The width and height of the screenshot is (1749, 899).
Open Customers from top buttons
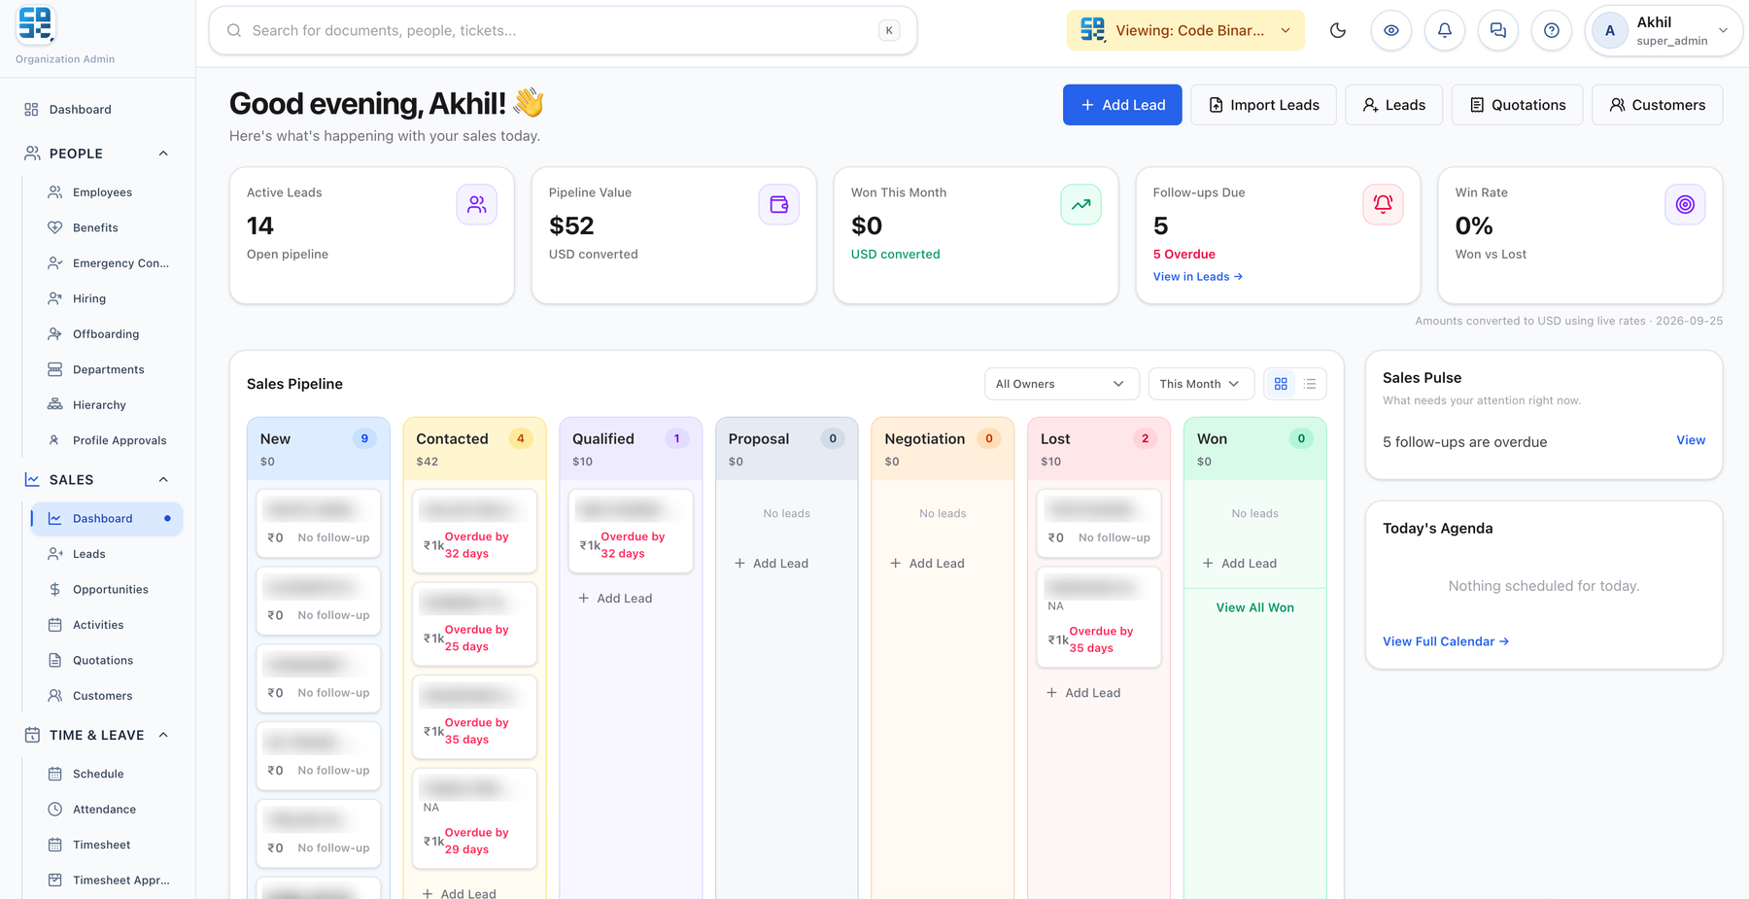click(x=1657, y=105)
